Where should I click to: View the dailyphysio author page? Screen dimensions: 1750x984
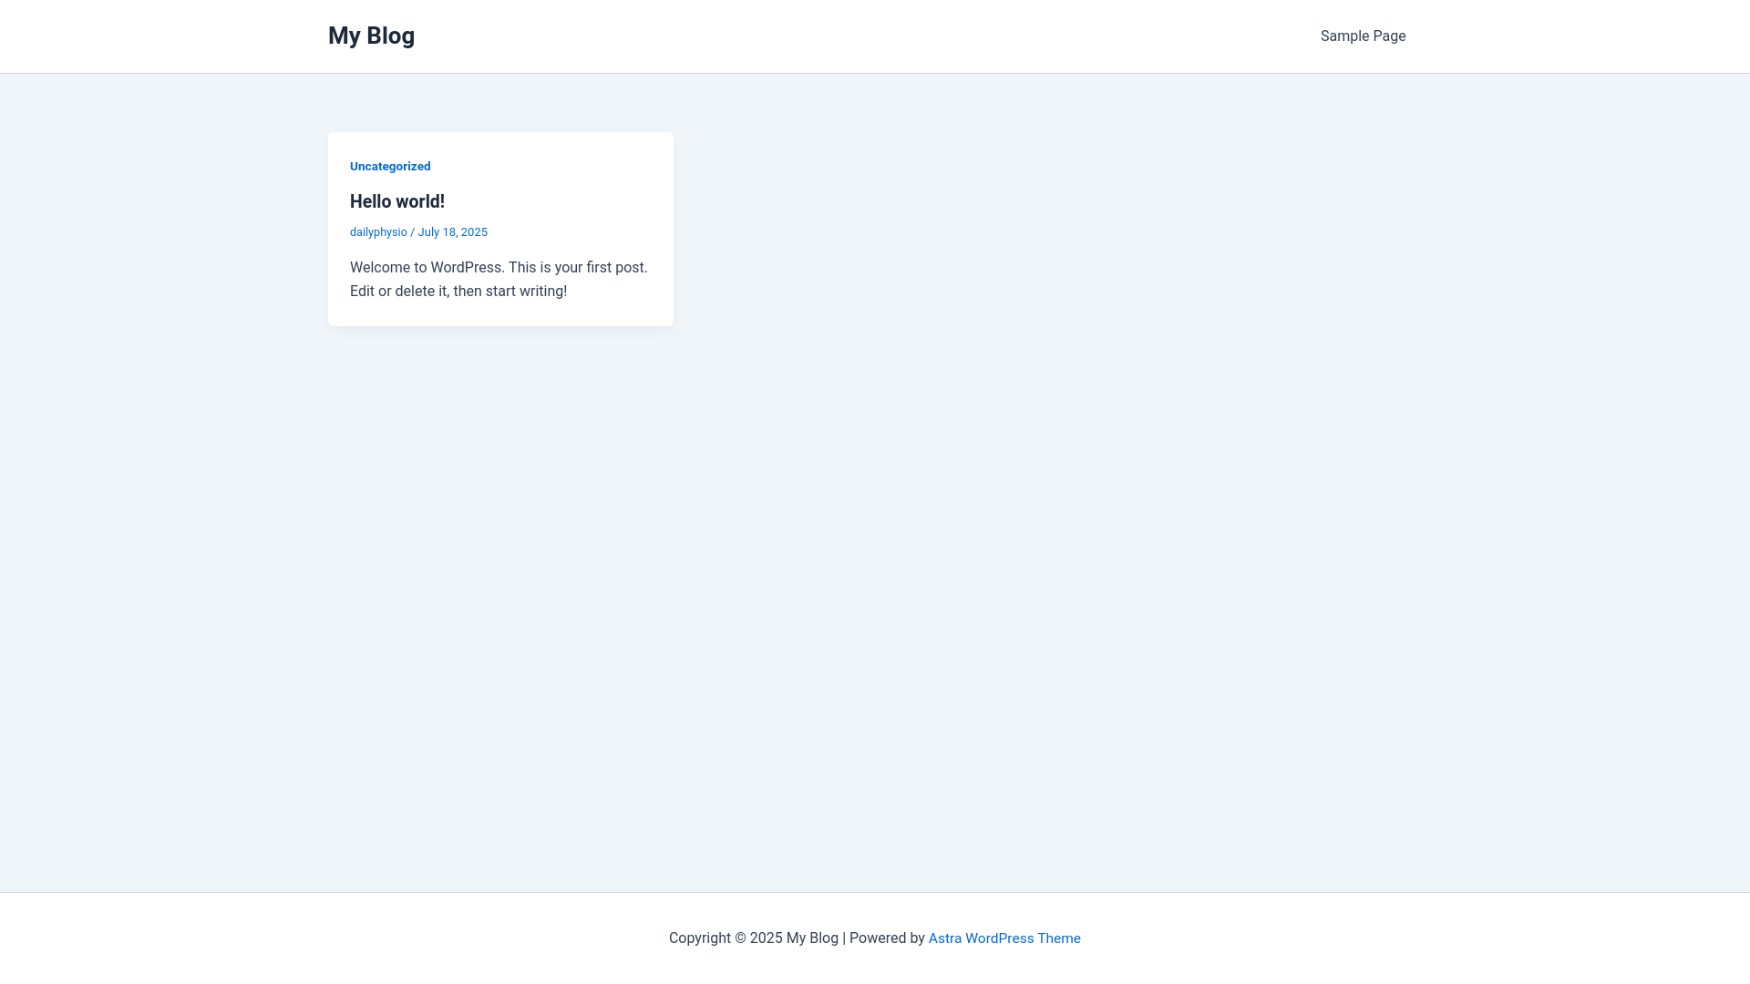[378, 232]
